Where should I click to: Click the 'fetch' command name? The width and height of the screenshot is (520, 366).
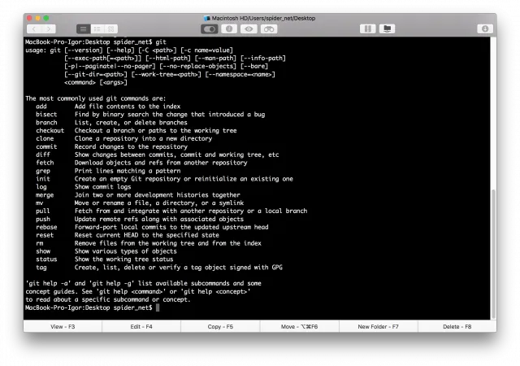click(x=45, y=163)
